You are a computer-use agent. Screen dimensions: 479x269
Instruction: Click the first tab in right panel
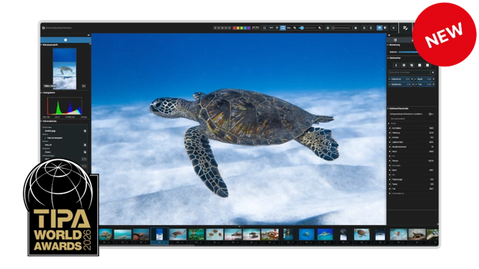click(395, 40)
